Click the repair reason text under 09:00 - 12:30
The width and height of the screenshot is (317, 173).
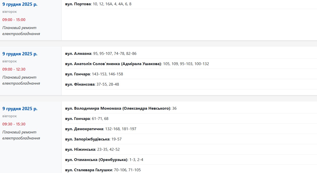click(21, 80)
